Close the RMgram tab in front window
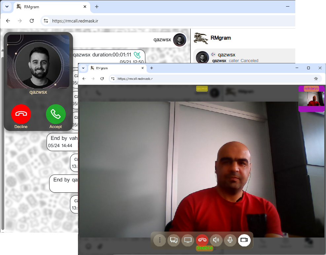 pos(143,68)
